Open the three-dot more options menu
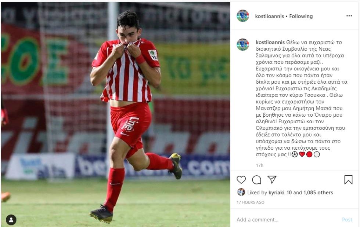This screenshot has height=227, width=360. point(349,16)
